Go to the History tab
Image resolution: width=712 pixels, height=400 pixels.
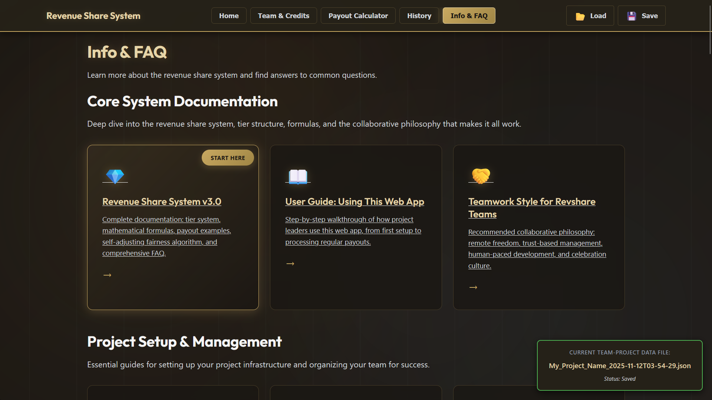(x=419, y=16)
